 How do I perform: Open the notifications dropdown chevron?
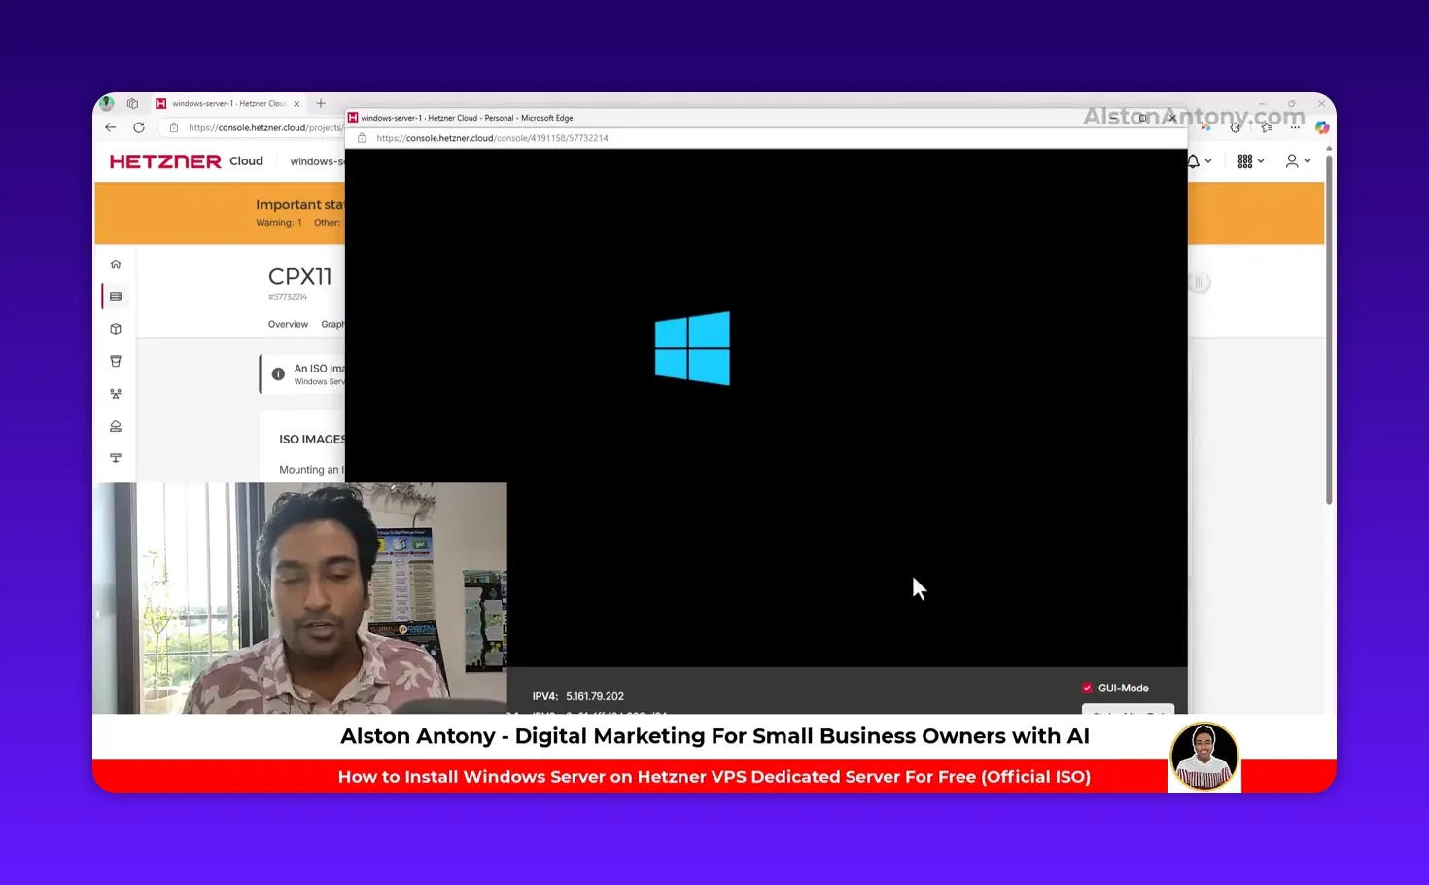point(1208,160)
